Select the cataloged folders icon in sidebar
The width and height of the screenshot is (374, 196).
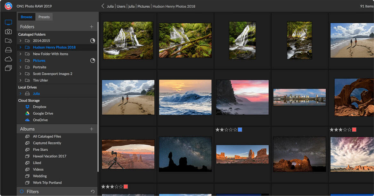8,41
